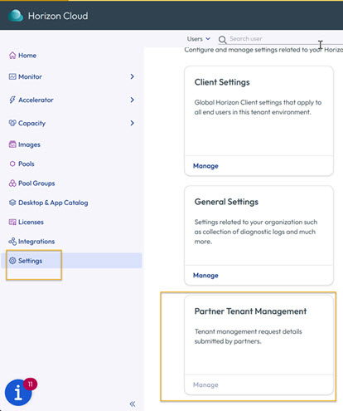Click the Partner Tenant Management heading
Viewport: 343px width, 411px height.
(x=250, y=311)
